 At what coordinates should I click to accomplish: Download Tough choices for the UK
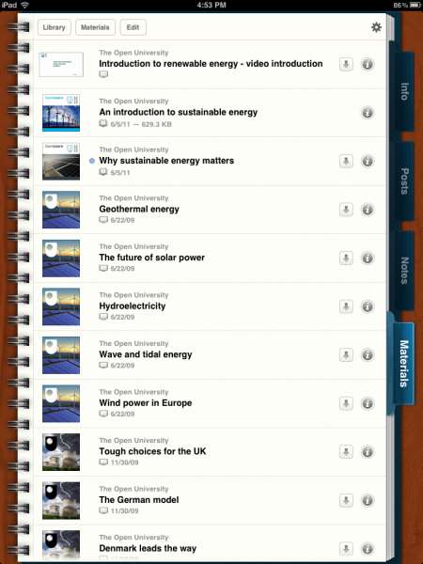pos(346,452)
